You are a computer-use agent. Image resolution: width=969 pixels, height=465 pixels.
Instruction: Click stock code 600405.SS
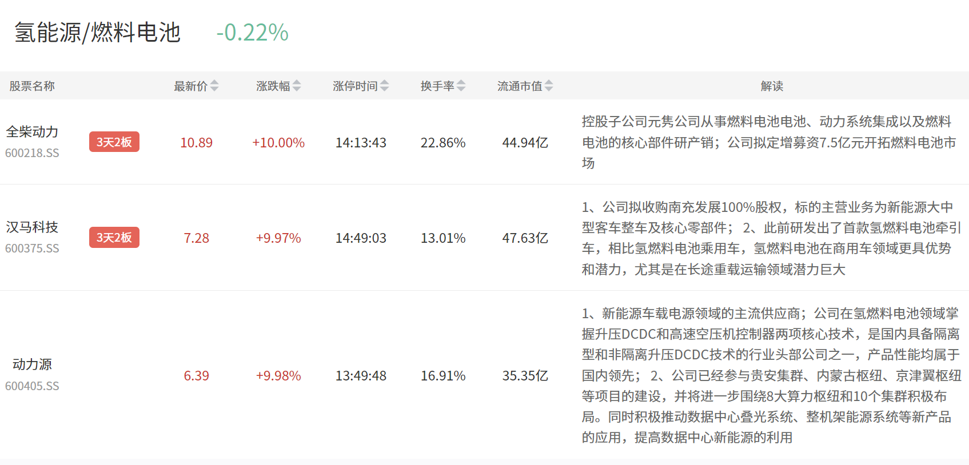tap(32, 386)
